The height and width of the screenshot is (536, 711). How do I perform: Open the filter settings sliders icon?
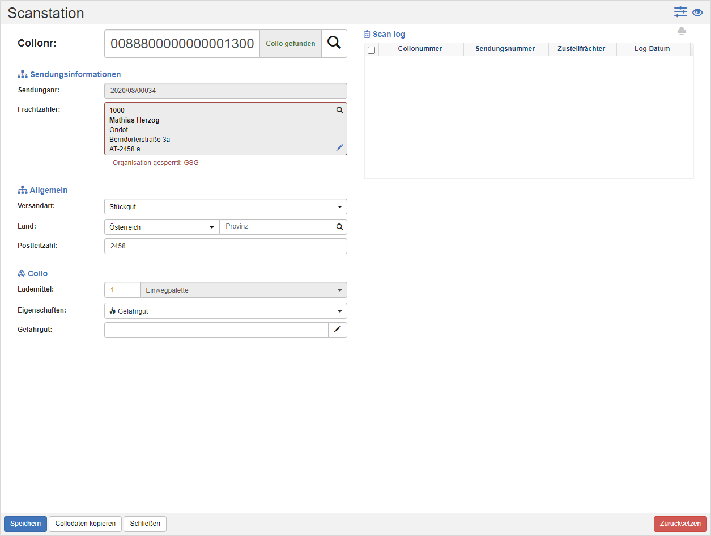click(x=680, y=12)
